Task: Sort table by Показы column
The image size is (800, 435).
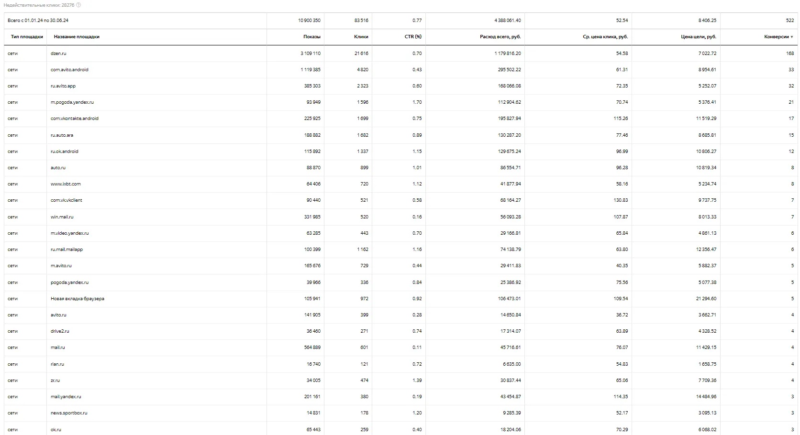Action: [311, 37]
